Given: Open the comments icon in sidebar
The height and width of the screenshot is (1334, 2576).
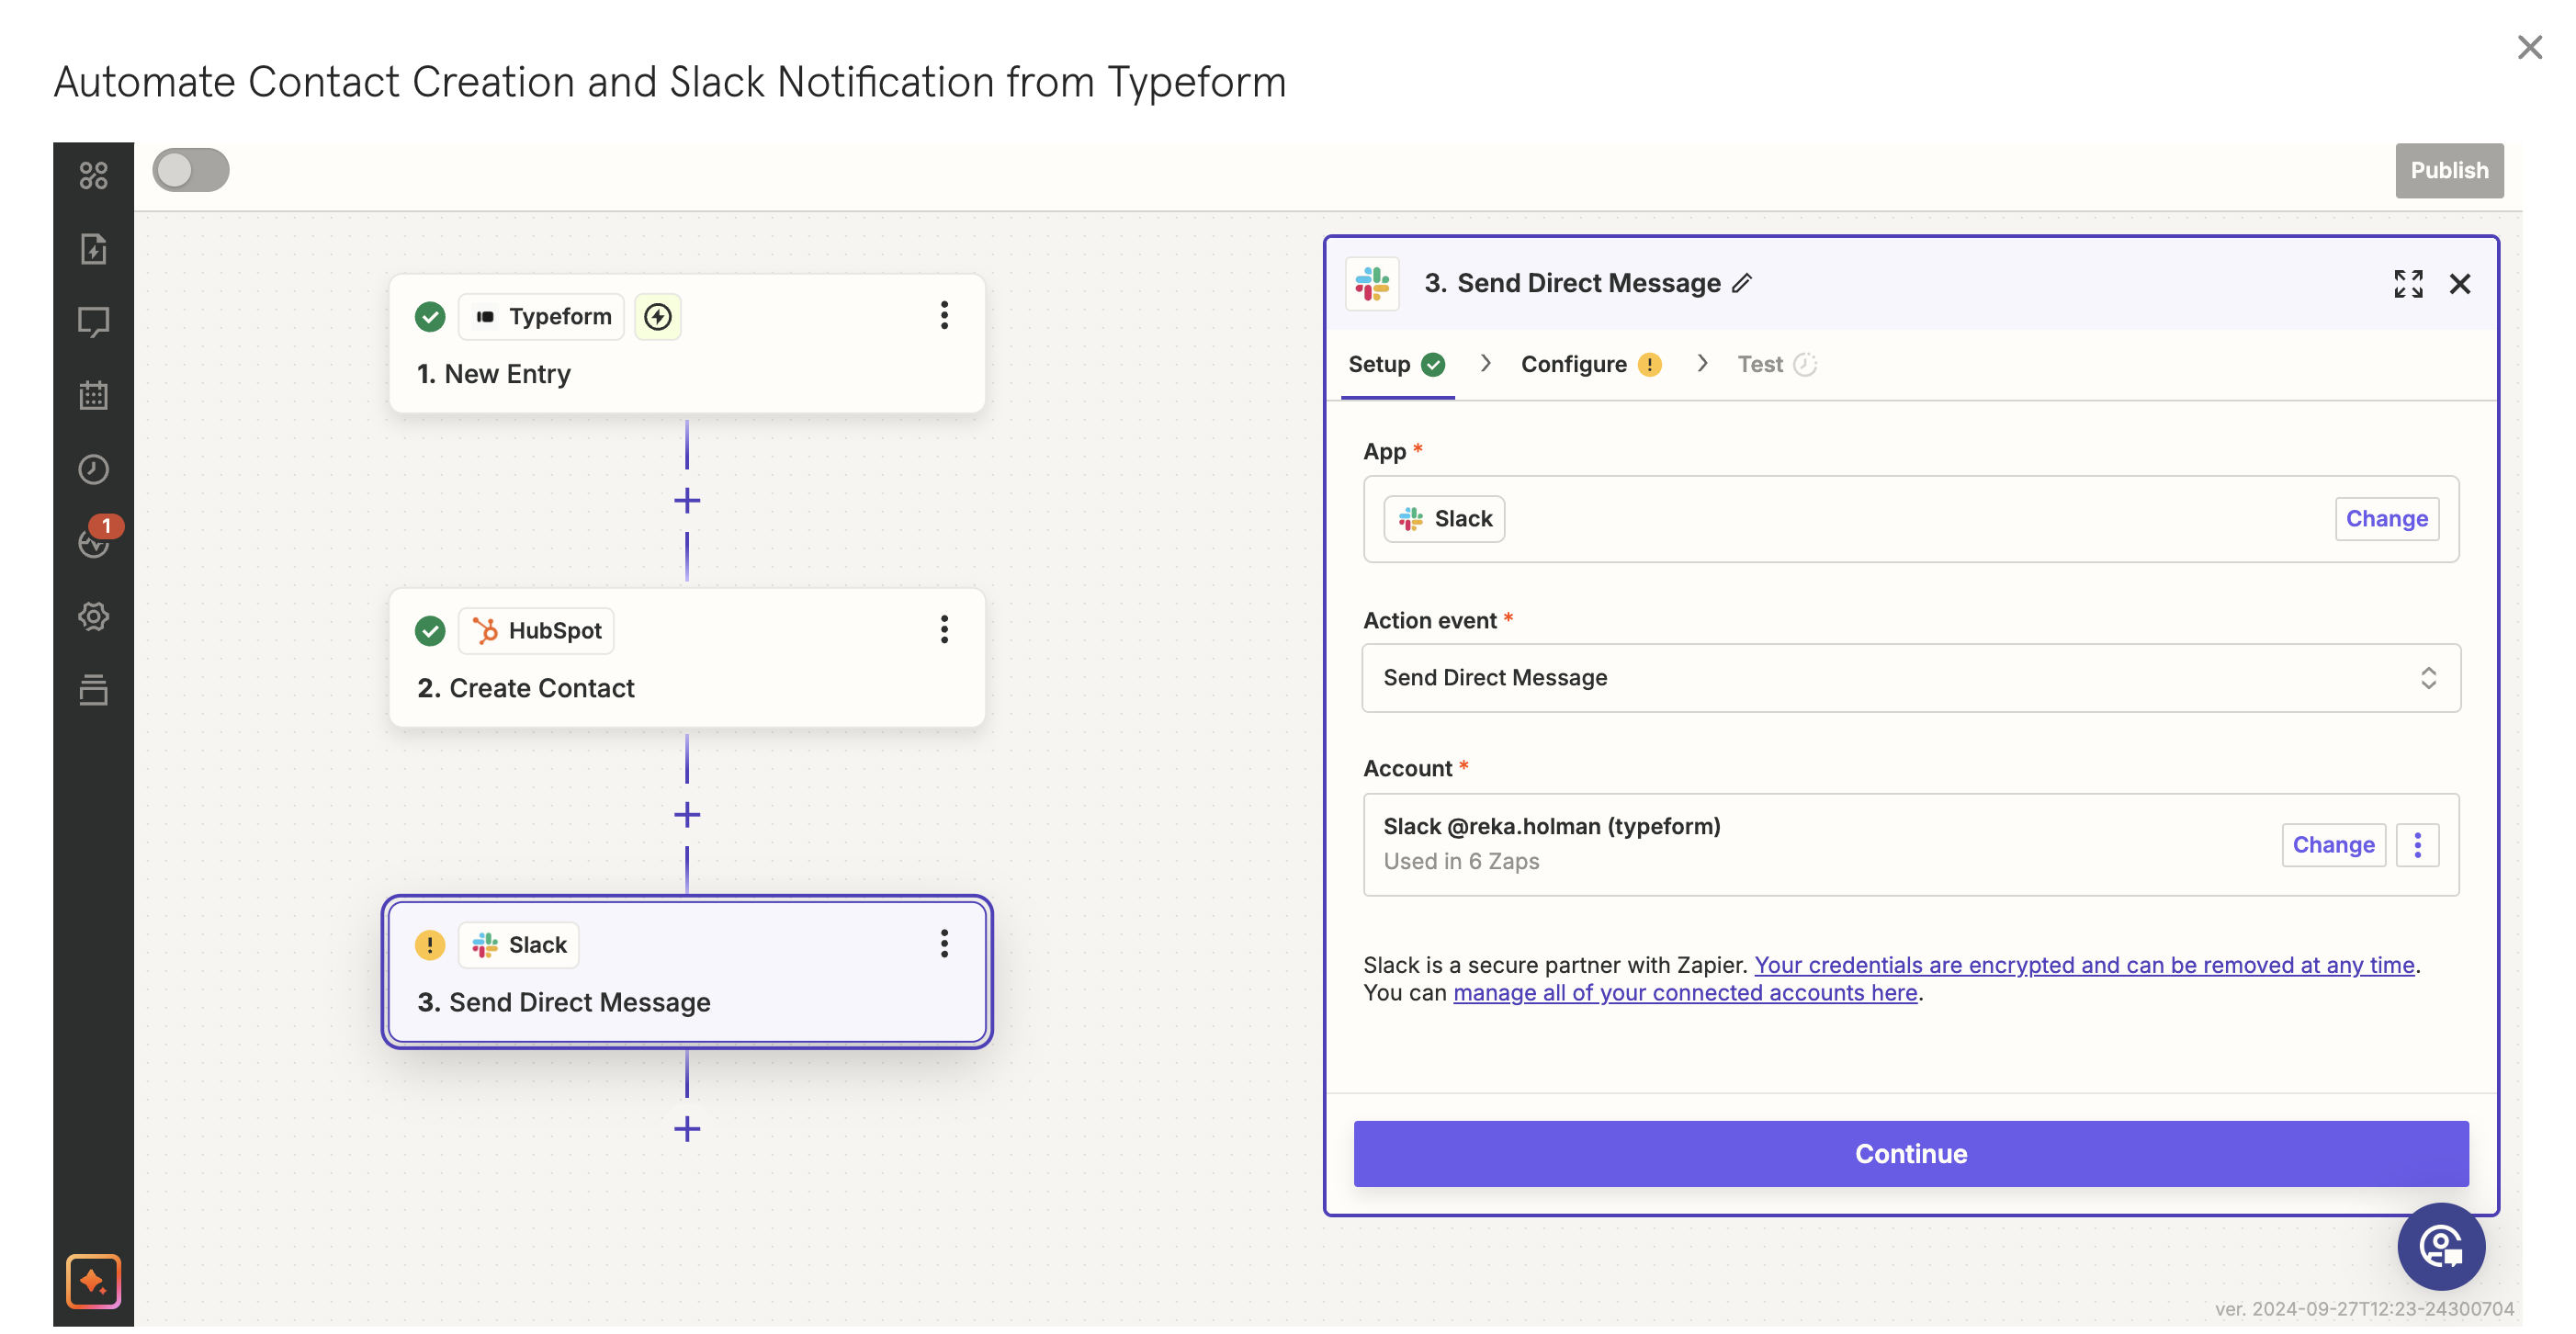Looking at the screenshot, I should [93, 322].
